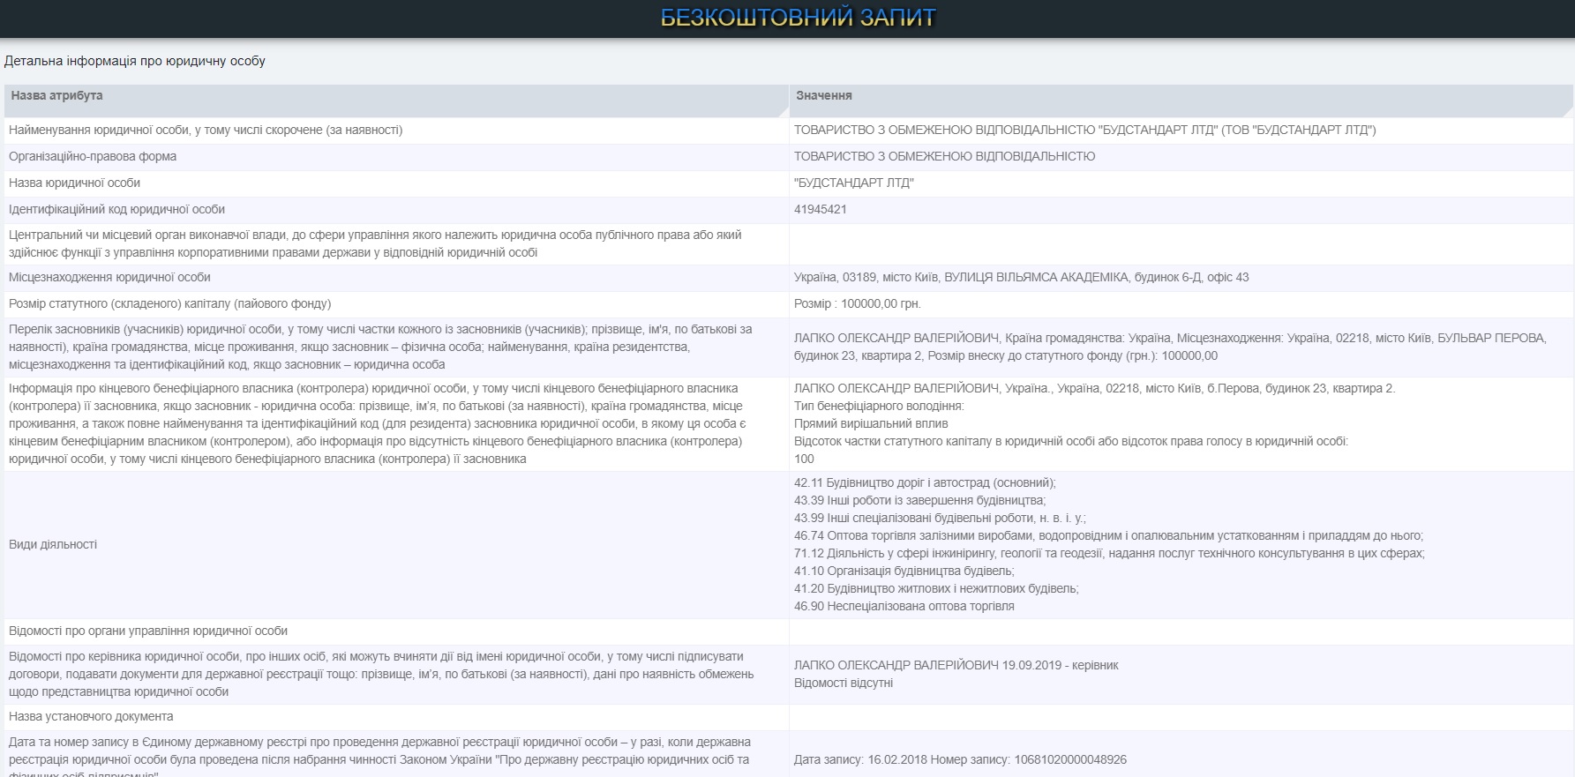Click the quoted "БУДСТАНДАРТ ЛТД" name value
1575x777 pixels.
pos(853,183)
